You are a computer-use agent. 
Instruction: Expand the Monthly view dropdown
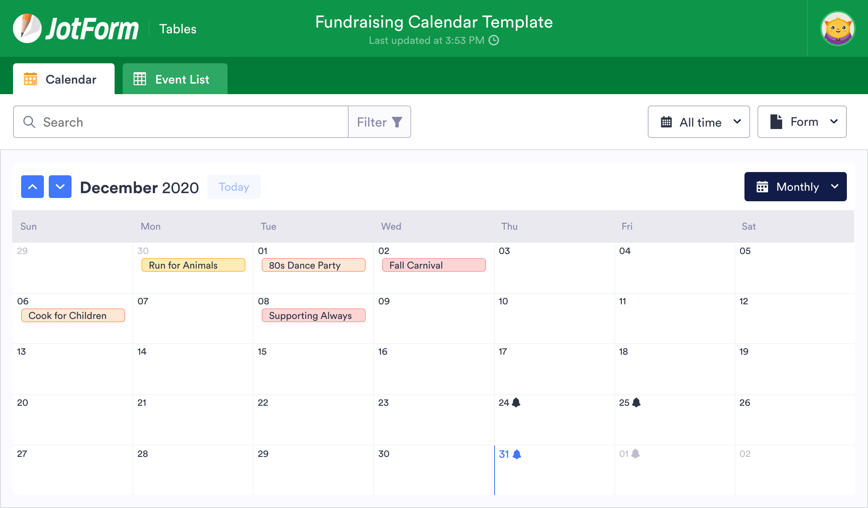pyautogui.click(x=795, y=187)
